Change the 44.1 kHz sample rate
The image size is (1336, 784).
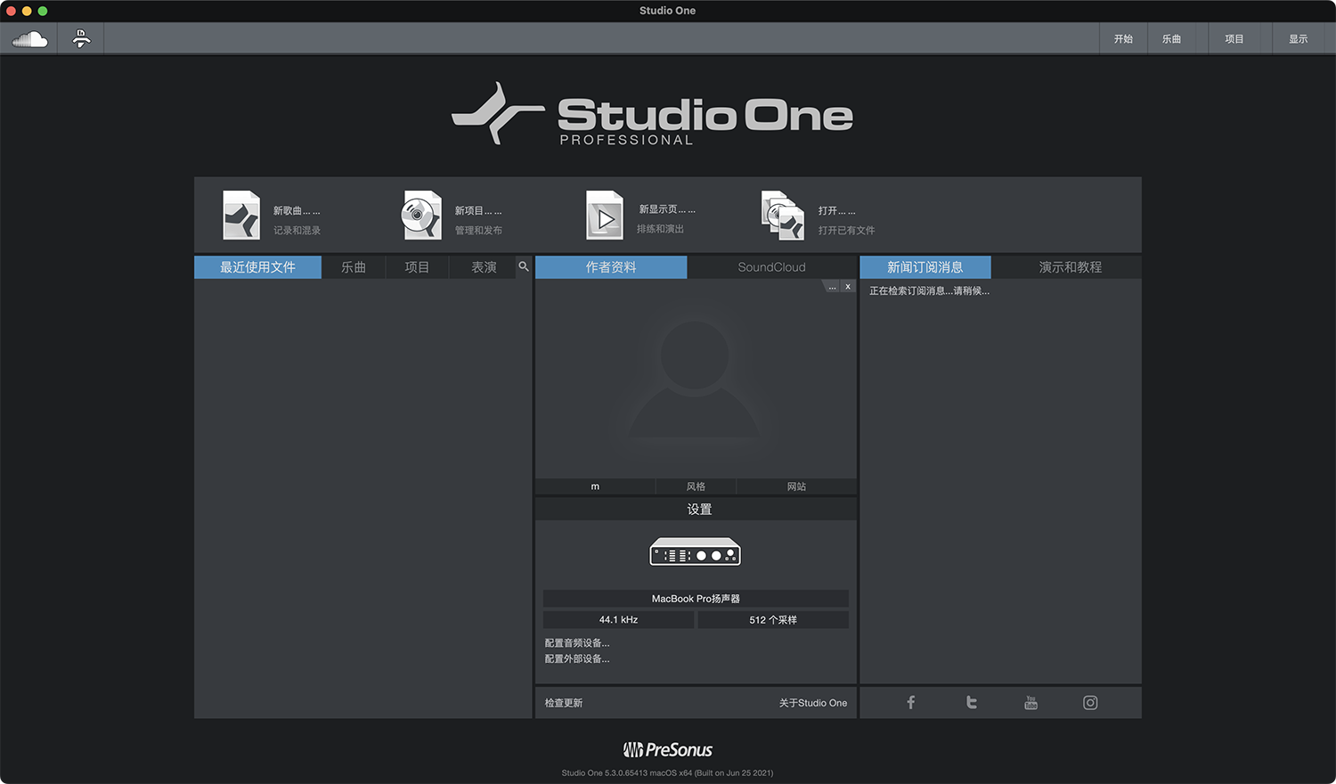(x=618, y=619)
